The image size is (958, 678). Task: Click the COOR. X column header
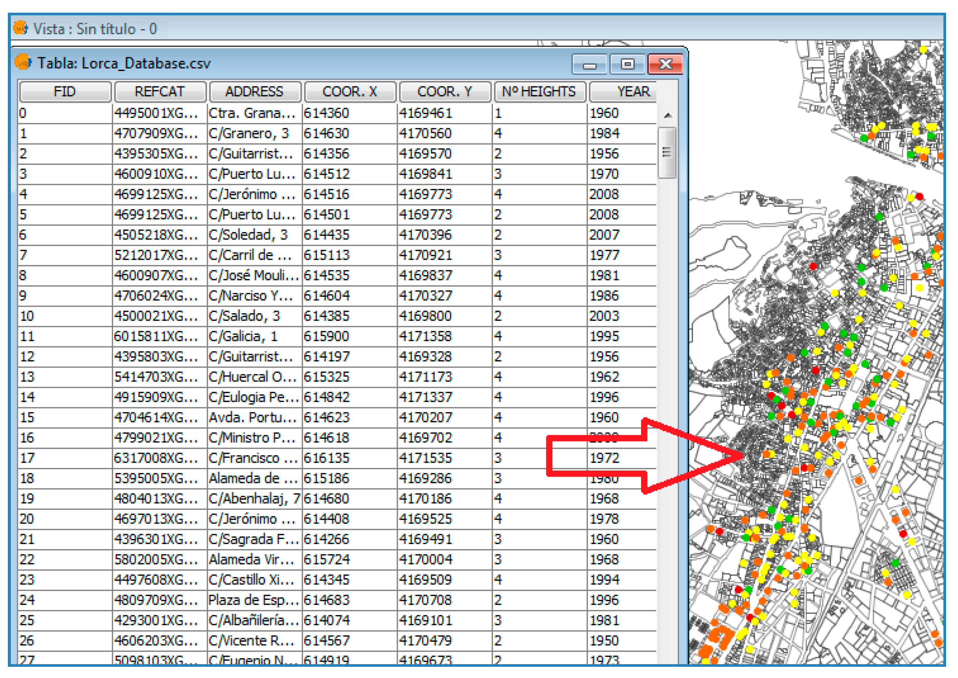350,92
